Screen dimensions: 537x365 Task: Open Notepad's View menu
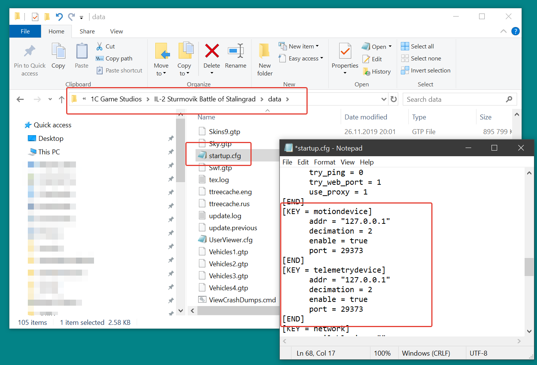[347, 162]
